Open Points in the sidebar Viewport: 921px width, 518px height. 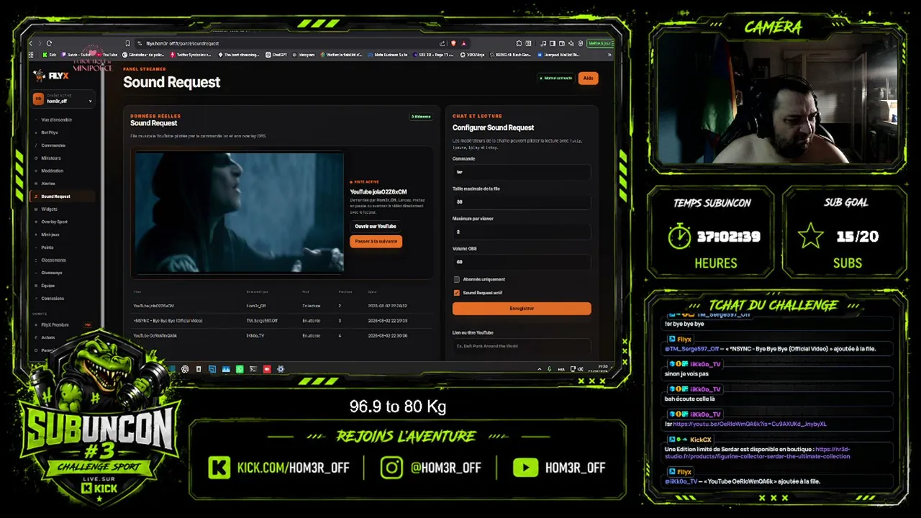coord(47,247)
